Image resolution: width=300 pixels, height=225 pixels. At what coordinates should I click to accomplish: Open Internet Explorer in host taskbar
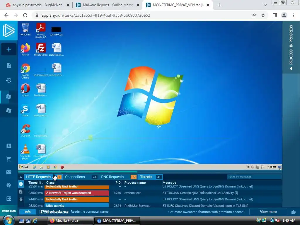click(35, 221)
